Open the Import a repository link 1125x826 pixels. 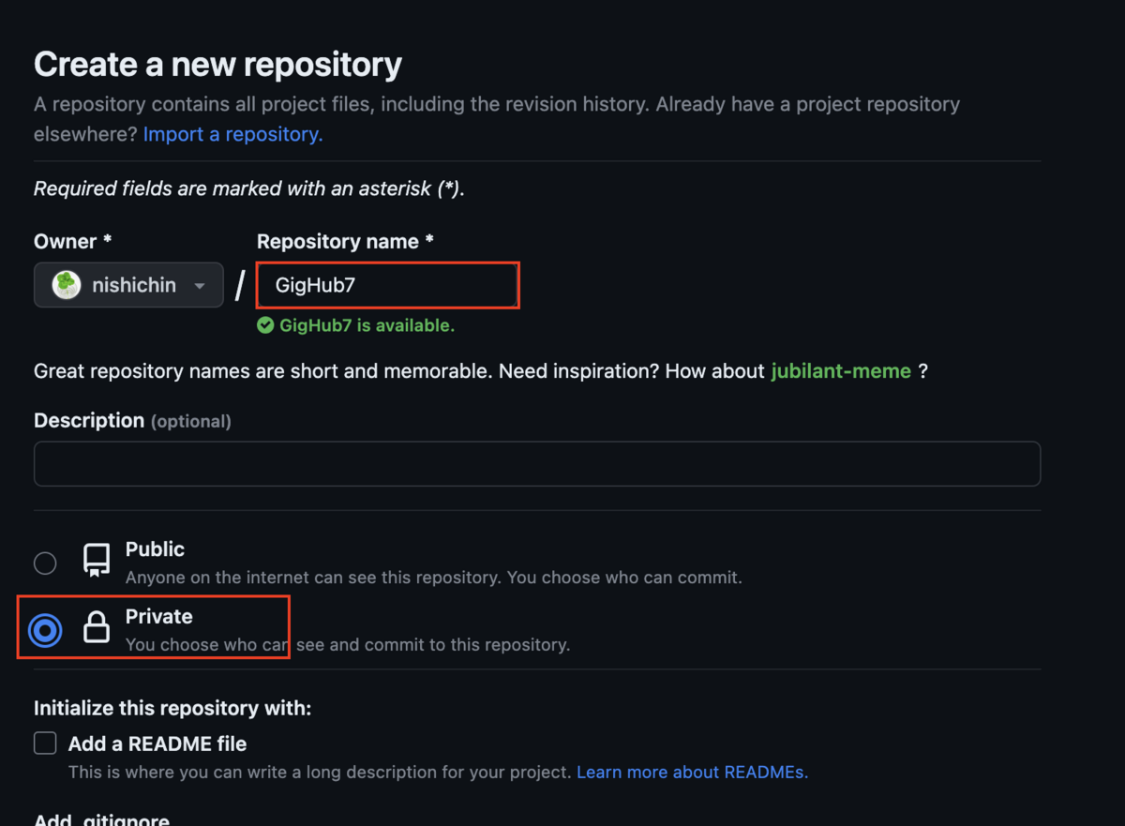click(232, 134)
